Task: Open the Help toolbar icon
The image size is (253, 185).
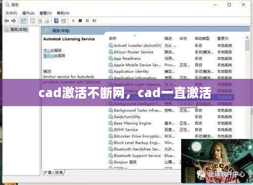Action: [x=56, y=21]
